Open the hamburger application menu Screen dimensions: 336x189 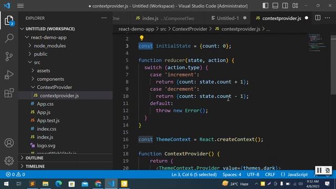(20, 6)
